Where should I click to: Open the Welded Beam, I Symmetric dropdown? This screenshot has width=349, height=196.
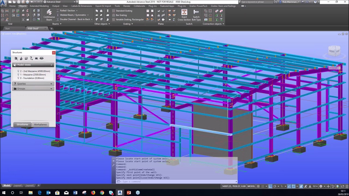tap(88, 15)
